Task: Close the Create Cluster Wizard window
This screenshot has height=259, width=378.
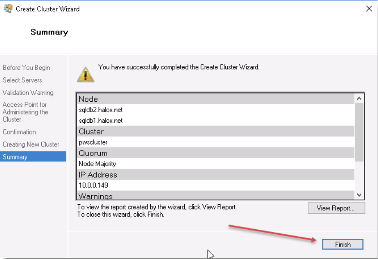Action: coord(369,9)
